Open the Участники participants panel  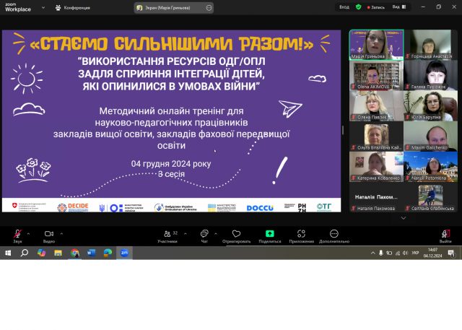(167, 236)
